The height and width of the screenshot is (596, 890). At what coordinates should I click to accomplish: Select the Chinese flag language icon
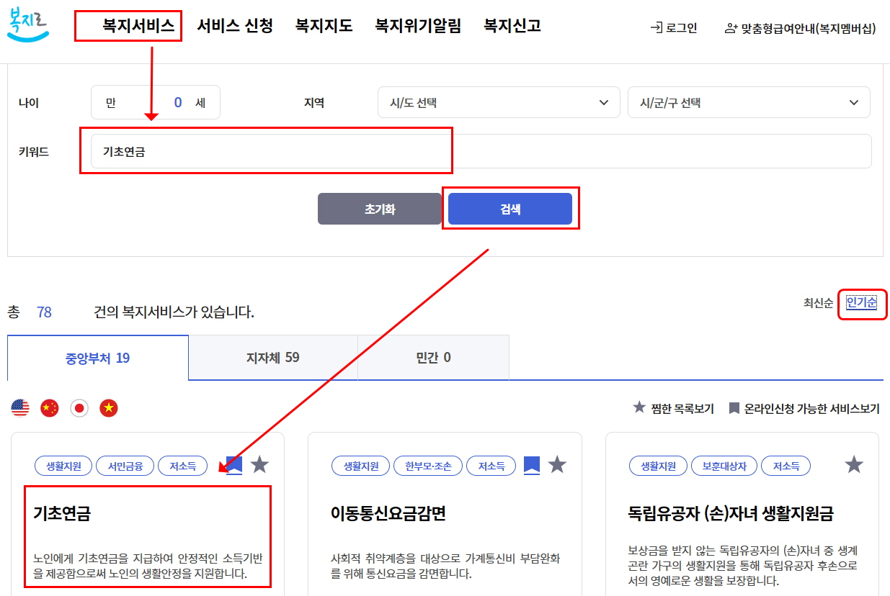49,407
